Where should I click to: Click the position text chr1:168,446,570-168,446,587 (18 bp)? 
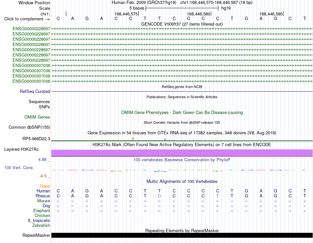216,3
